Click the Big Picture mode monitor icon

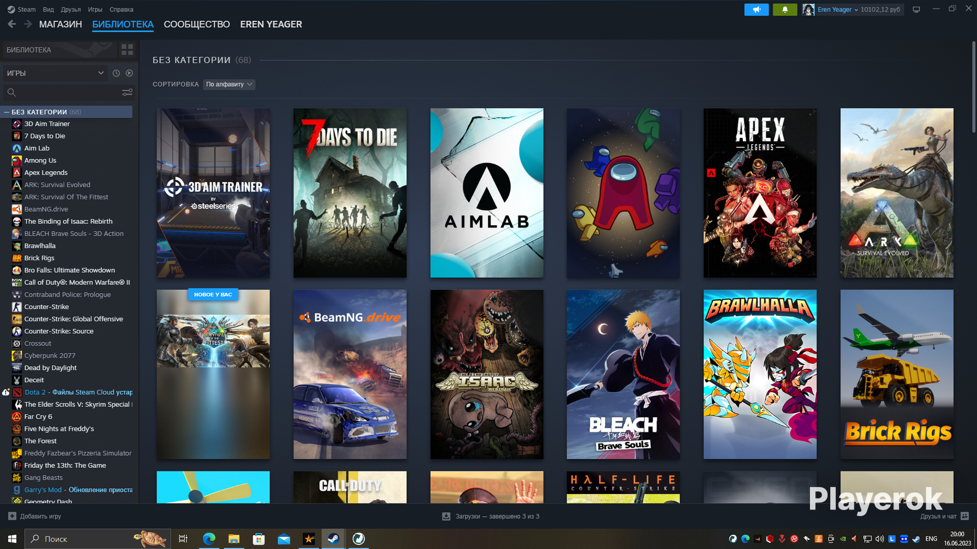[x=916, y=9]
